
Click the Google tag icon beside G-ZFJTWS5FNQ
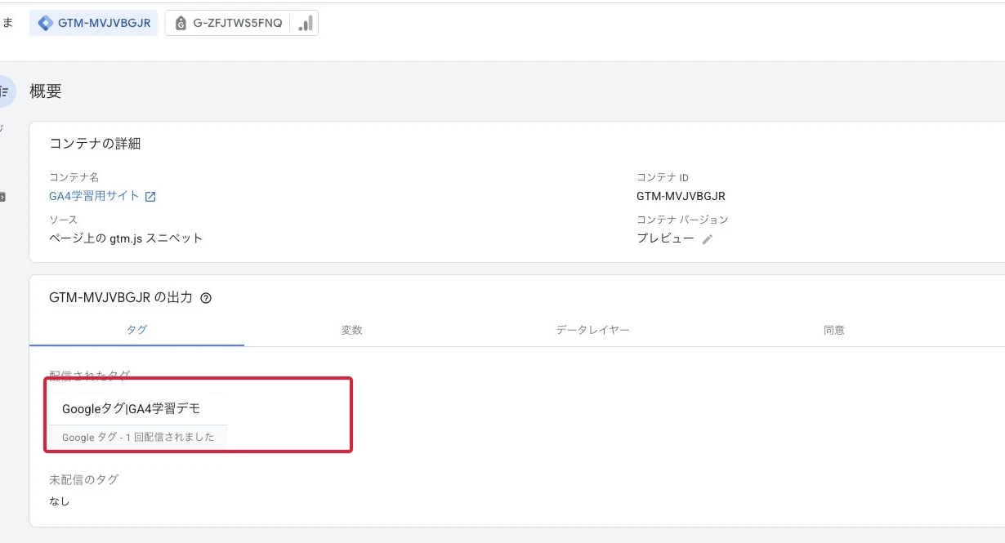181,23
